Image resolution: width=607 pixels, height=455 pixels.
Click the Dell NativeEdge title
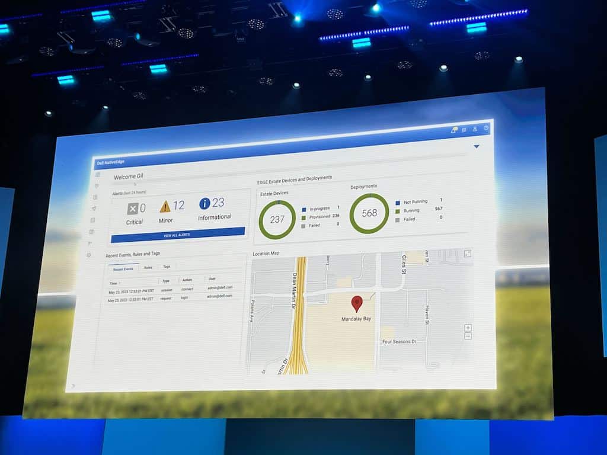[111, 162]
